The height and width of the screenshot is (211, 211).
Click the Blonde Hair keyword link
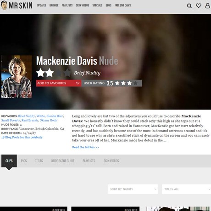[x=55, y=116]
